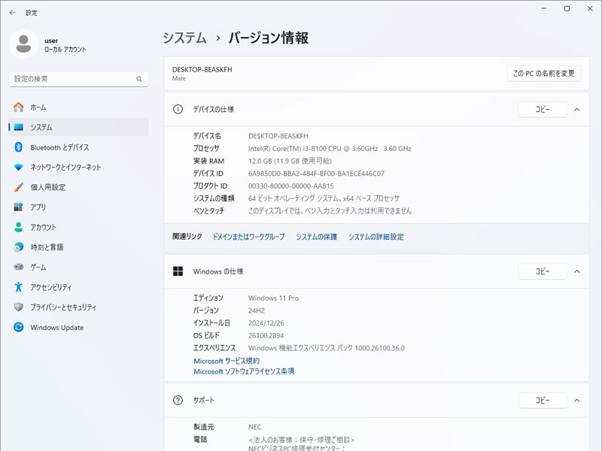Click the Windows logo beside Windows の仕様
This screenshot has height=451, width=602.
(x=178, y=271)
